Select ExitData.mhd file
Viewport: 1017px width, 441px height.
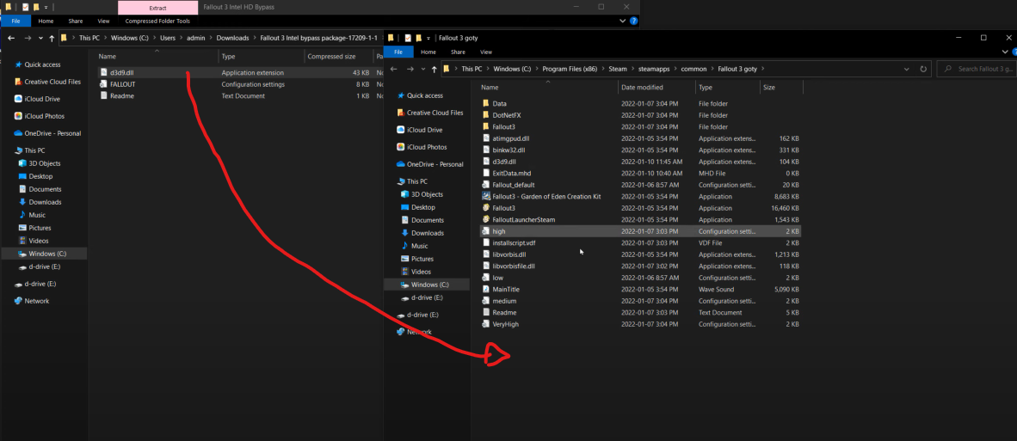tap(512, 174)
